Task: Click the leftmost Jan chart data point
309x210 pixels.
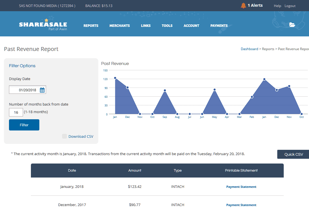Action: [115, 78]
